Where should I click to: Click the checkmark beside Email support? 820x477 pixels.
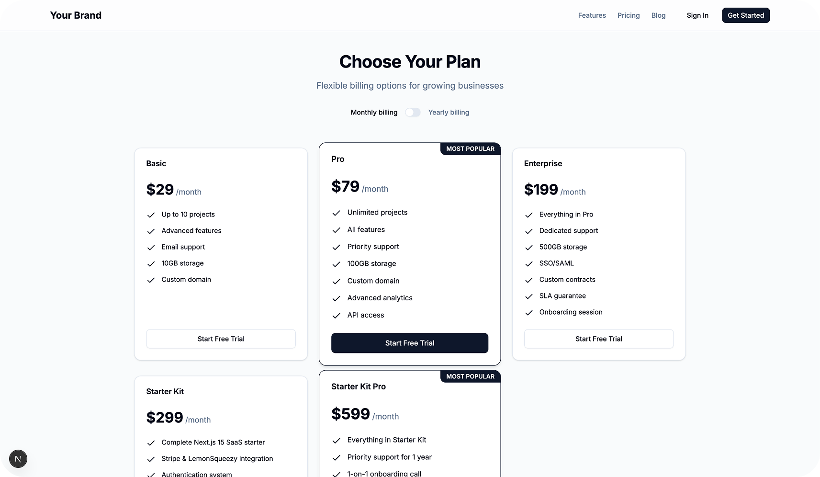[151, 248]
